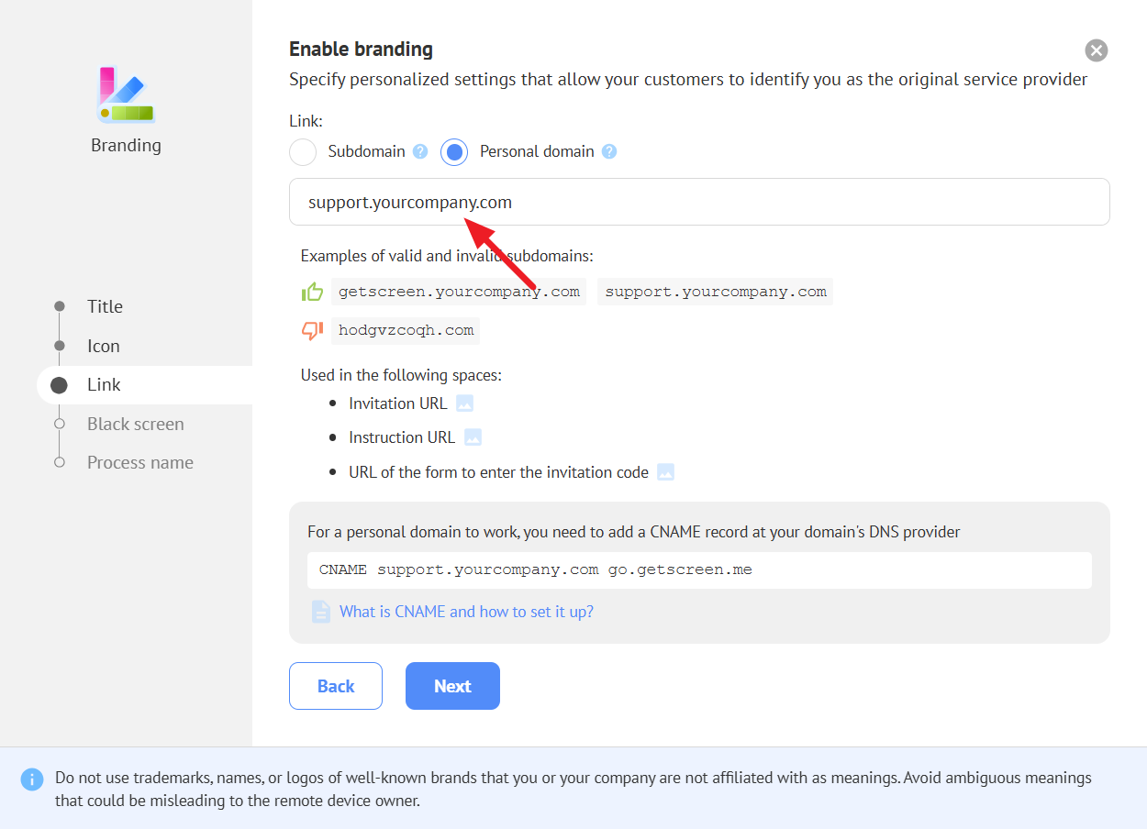Open the Subdomain help question mark
Viewport: 1147px width, 829px height.
coord(420,152)
